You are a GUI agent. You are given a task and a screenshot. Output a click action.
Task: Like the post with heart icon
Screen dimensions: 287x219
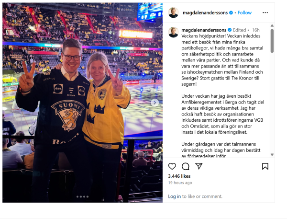(x=172, y=166)
